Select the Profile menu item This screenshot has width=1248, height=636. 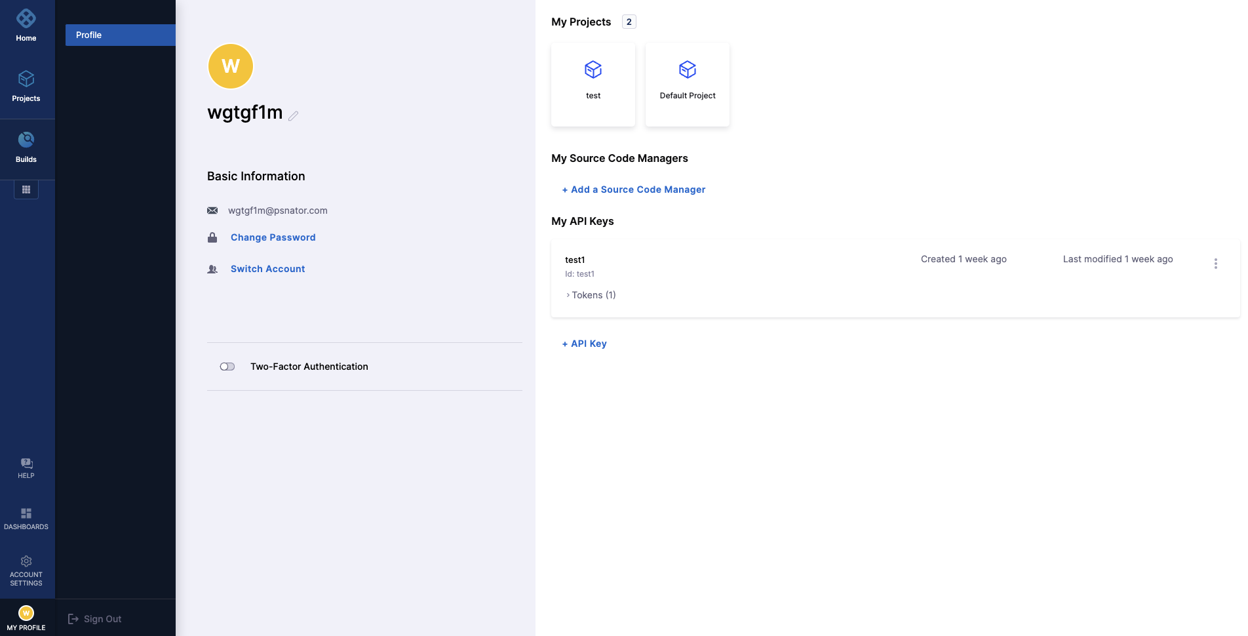coord(120,35)
